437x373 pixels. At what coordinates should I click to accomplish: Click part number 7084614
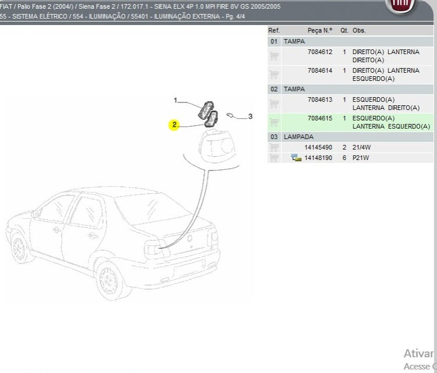click(x=320, y=70)
